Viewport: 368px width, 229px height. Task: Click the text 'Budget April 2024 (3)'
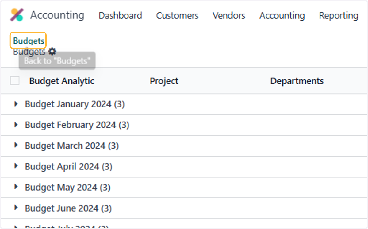pyautogui.click(x=69, y=166)
